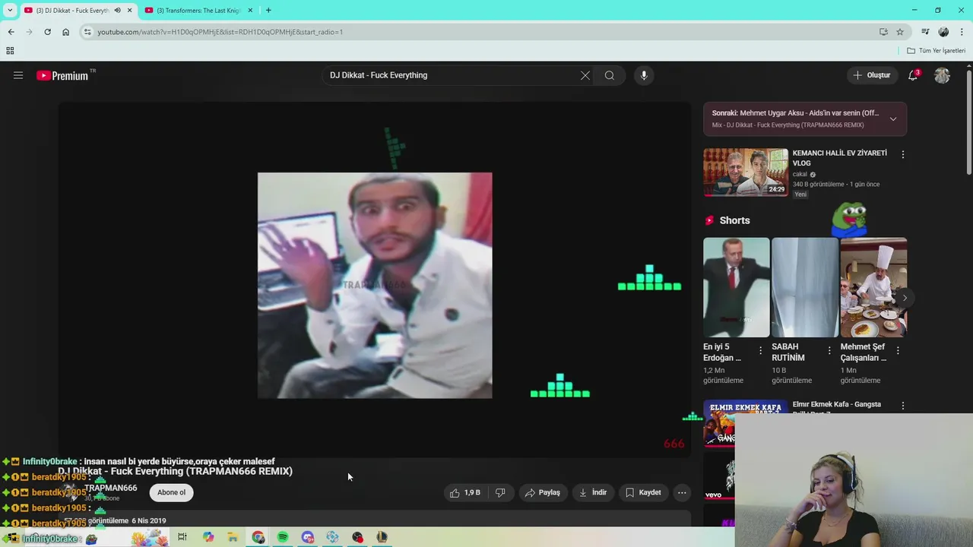Click the video player to pause
Image resolution: width=973 pixels, height=547 pixels.
(x=375, y=280)
